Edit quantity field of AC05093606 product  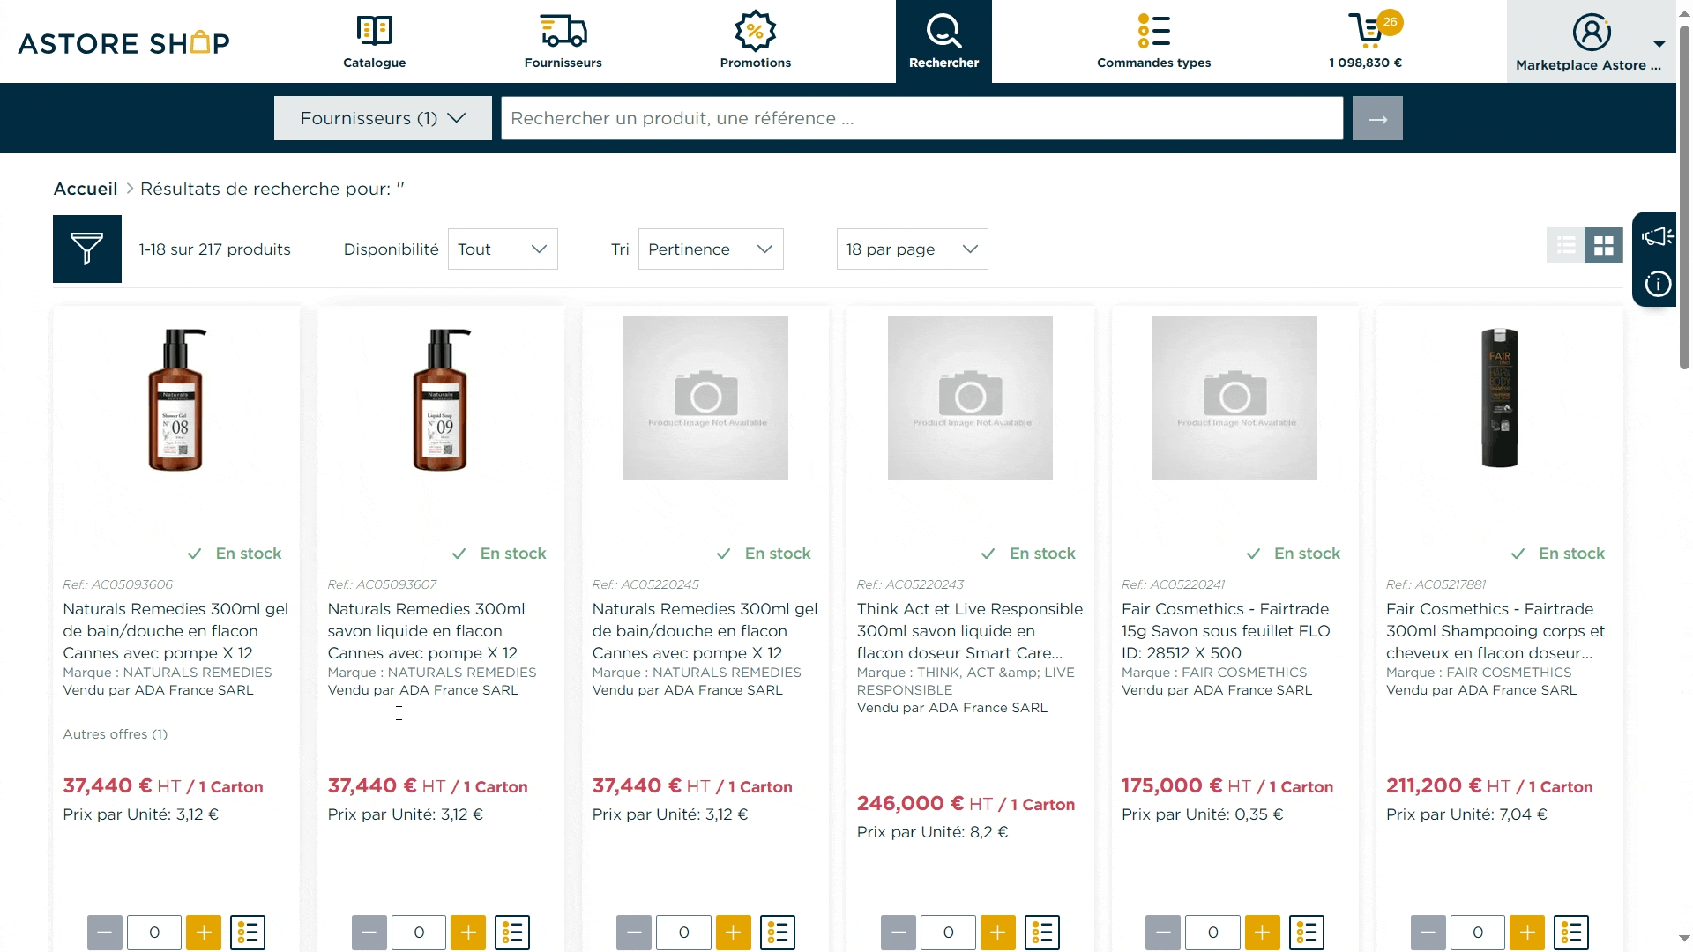click(154, 933)
